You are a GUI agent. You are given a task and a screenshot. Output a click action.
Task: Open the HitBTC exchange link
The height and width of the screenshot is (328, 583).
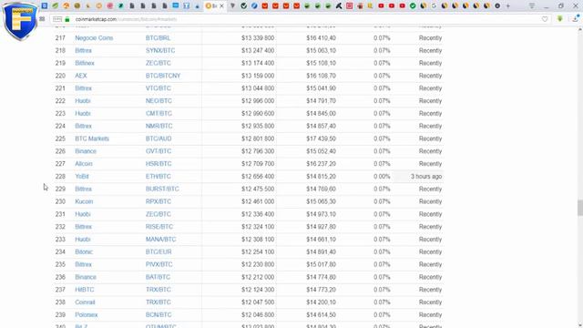85,290
